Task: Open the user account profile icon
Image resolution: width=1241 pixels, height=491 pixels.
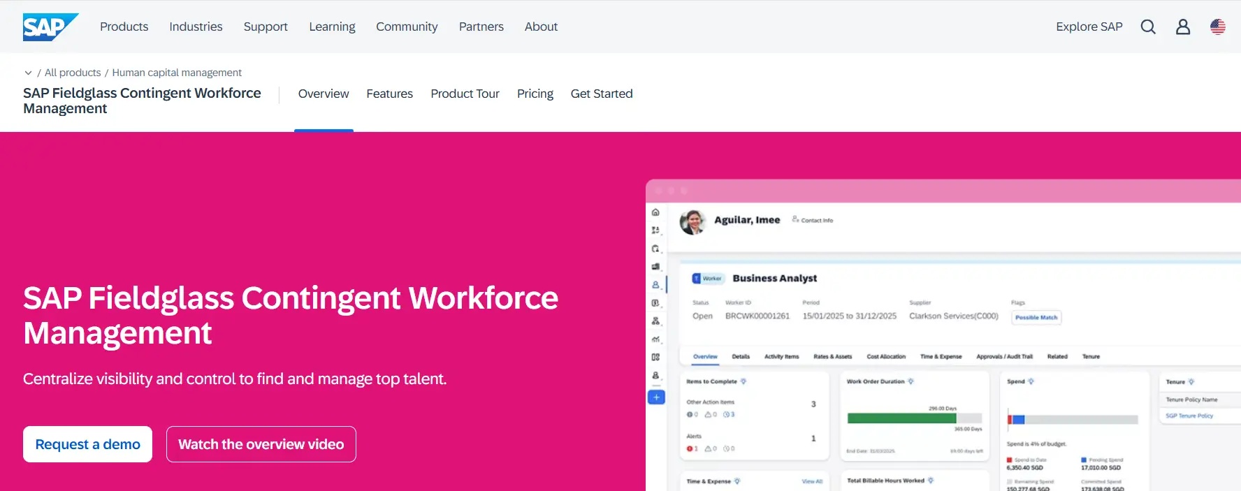Action: 1183,27
